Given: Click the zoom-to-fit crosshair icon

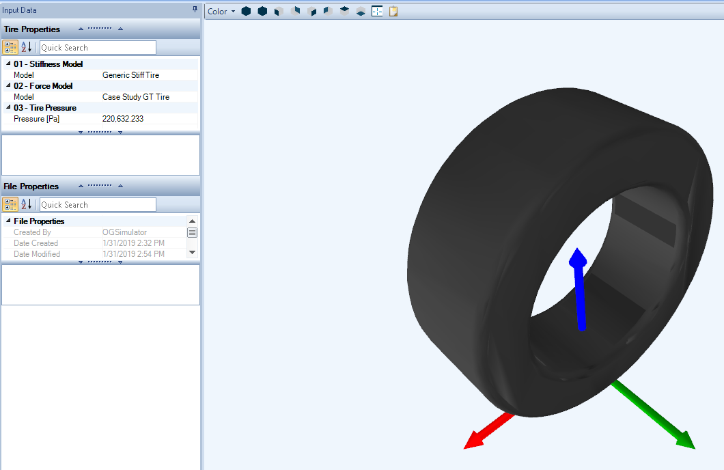Looking at the screenshot, I should point(377,11).
